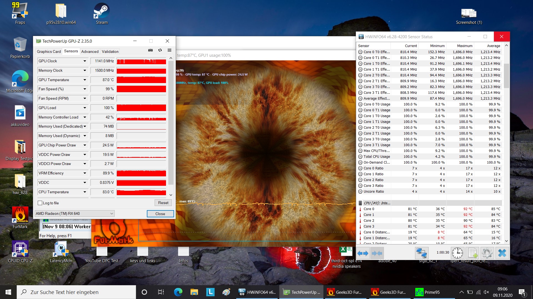Switch to the Graphics Card tab
Image resolution: width=533 pixels, height=299 pixels.
(49, 51)
